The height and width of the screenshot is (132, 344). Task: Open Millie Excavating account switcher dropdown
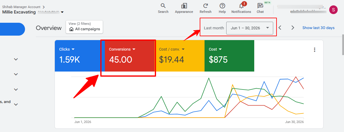(x=62, y=12)
